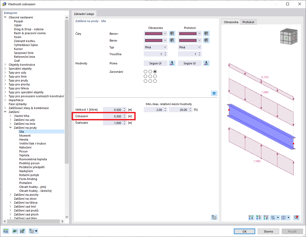Open color picker for protocol Barva+
This screenshot has width=306, height=237.
point(206,33)
